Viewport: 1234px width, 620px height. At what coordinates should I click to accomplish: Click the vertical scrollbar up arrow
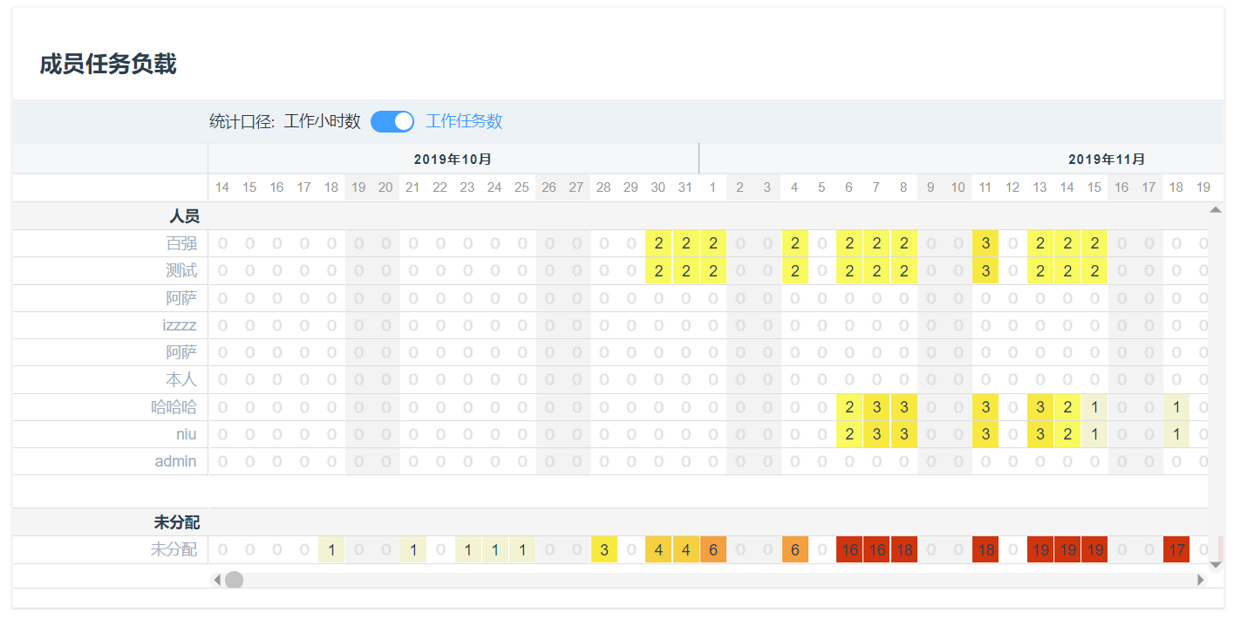tap(1216, 209)
